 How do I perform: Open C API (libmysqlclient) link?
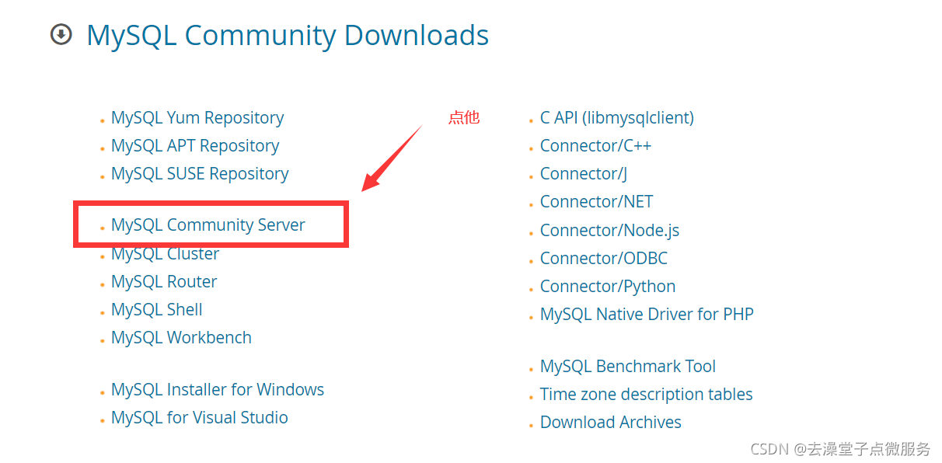[x=617, y=118]
